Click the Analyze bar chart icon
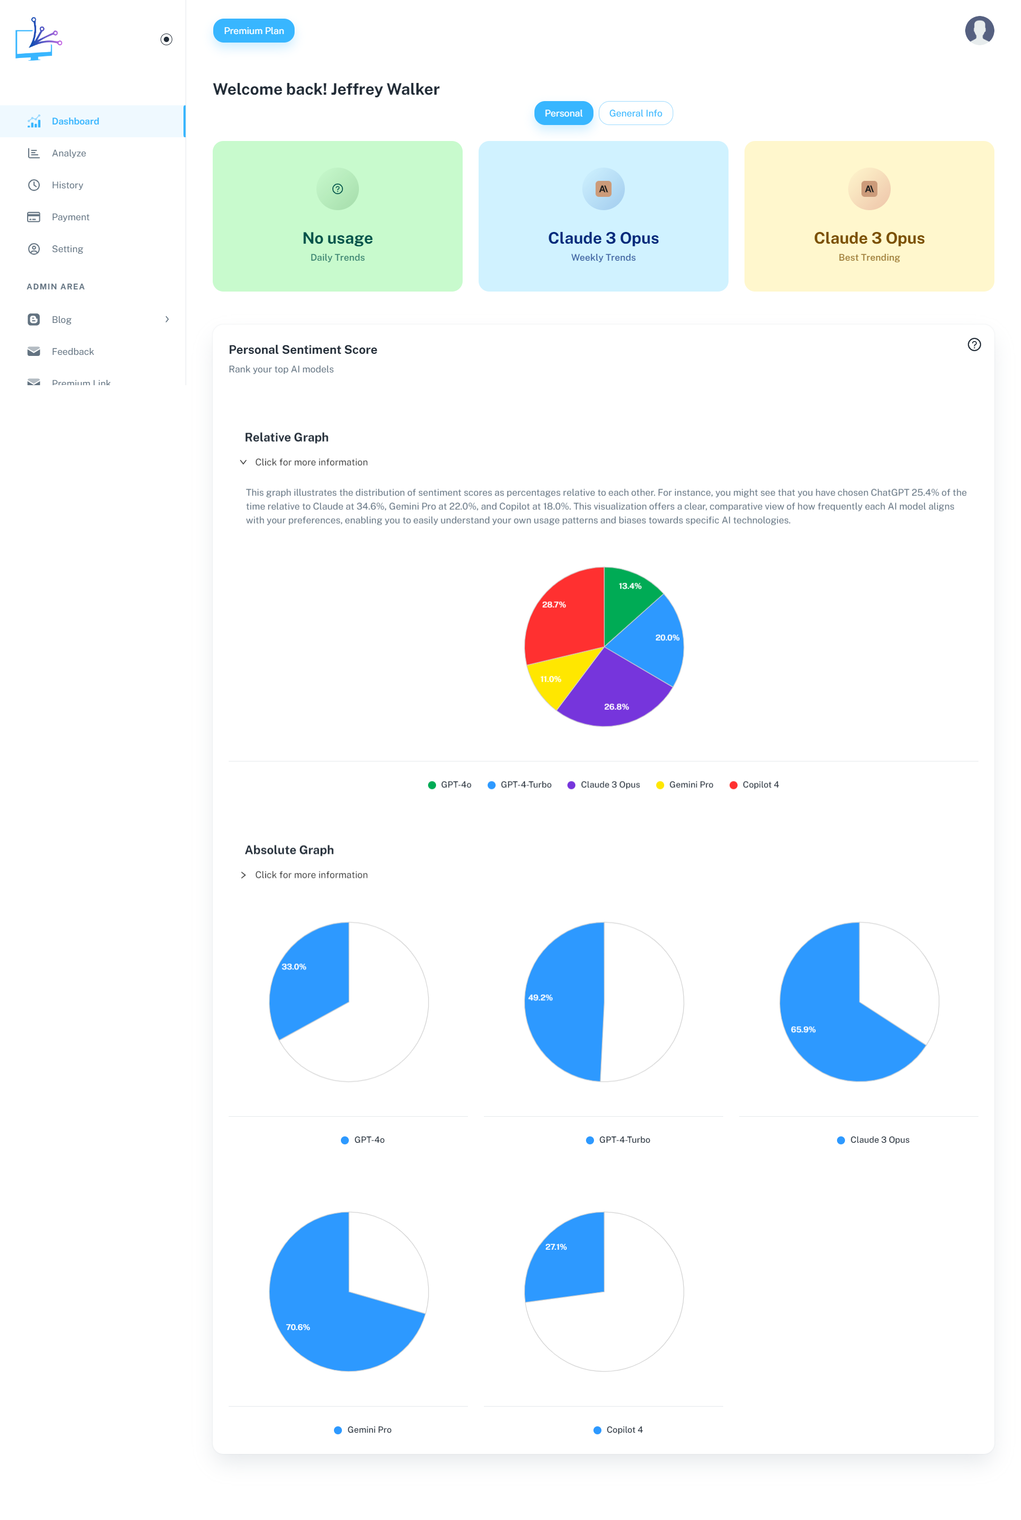1021x1520 pixels. (x=34, y=153)
